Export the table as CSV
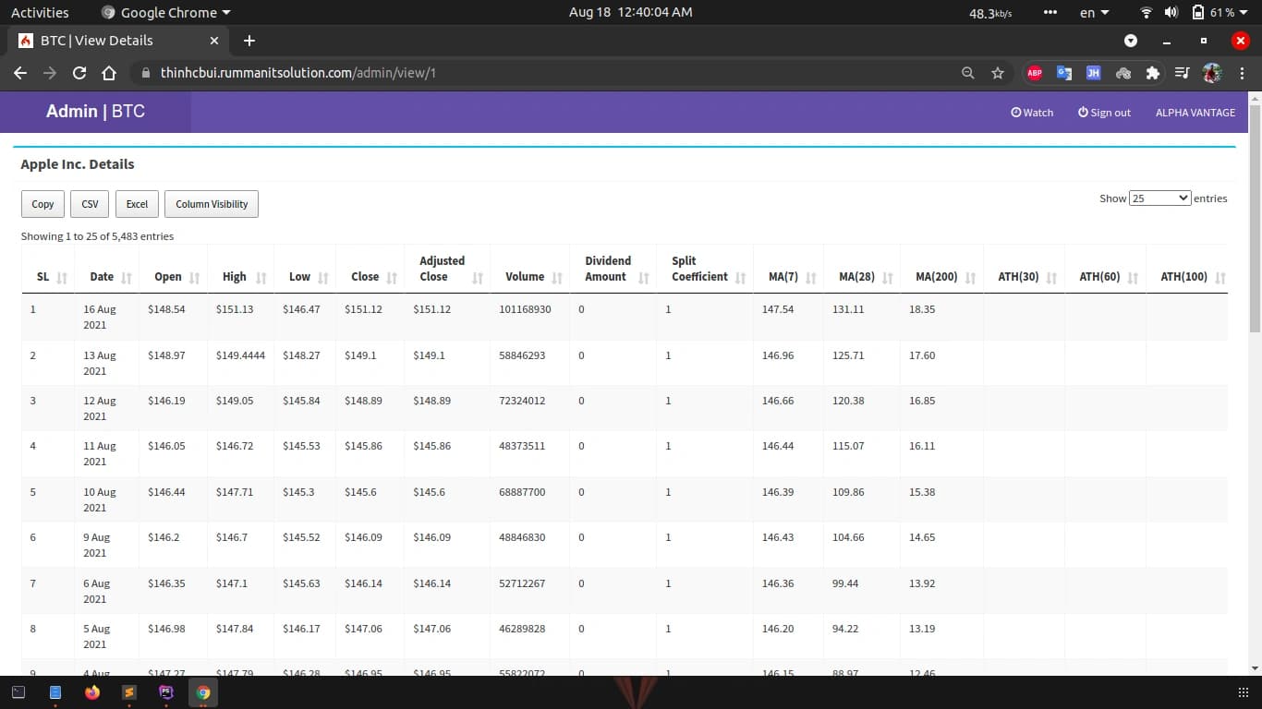Image resolution: width=1262 pixels, height=709 pixels. 90,204
